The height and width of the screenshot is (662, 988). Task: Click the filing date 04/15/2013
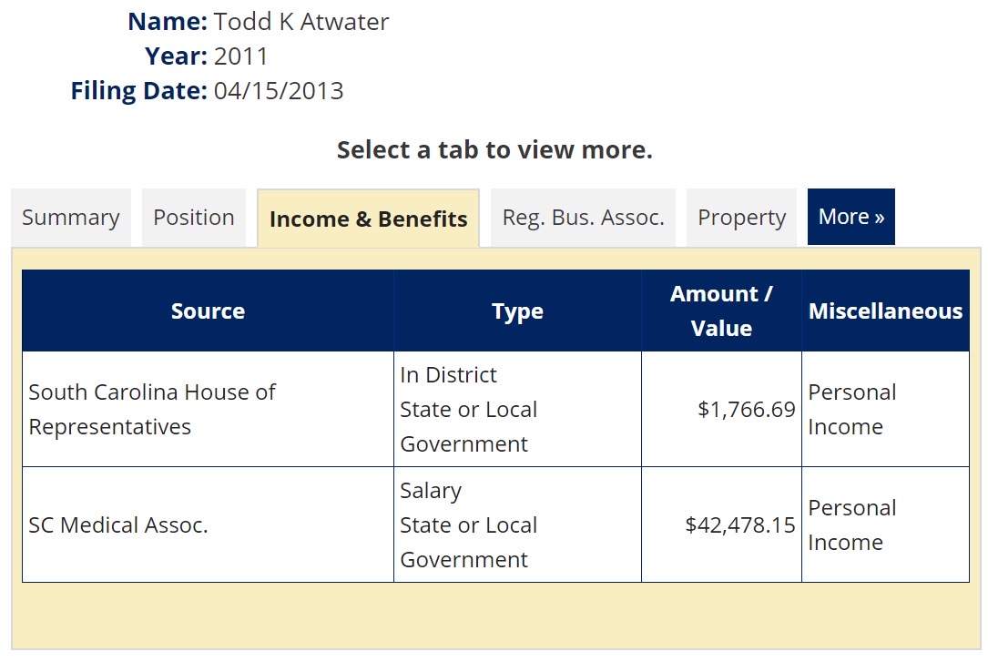(x=279, y=91)
